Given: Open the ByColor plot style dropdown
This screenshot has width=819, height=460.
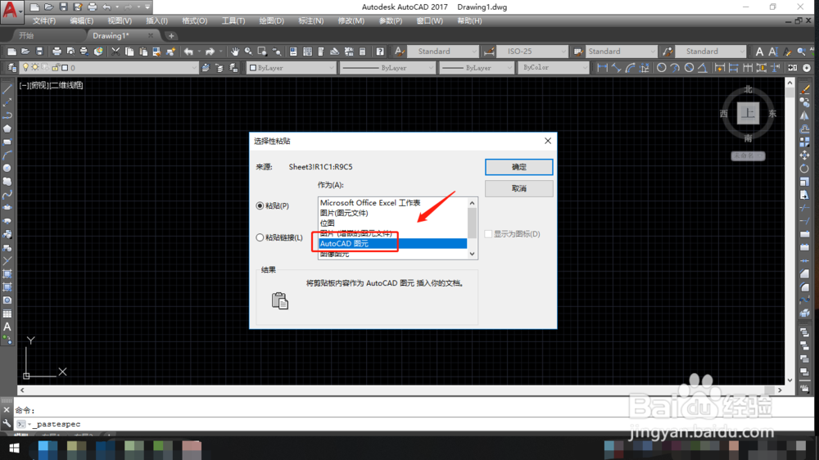Looking at the screenshot, I should click(x=553, y=68).
